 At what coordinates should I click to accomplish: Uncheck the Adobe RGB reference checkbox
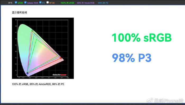(x=25, y=2)
